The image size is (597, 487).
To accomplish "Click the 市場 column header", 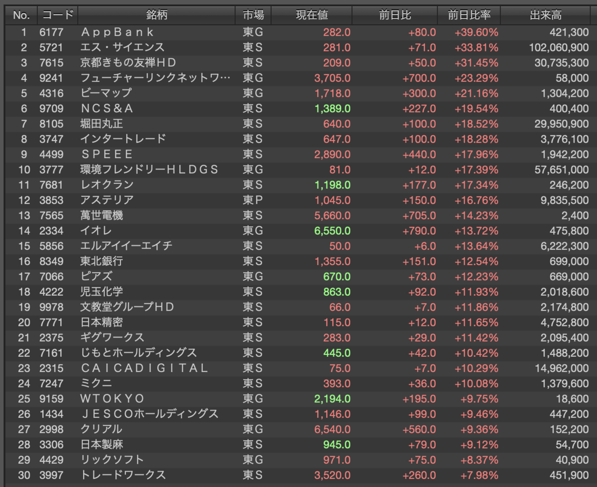I will click(253, 15).
